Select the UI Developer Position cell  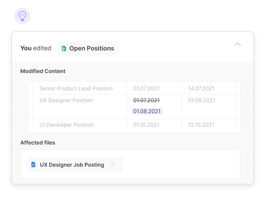click(x=66, y=125)
